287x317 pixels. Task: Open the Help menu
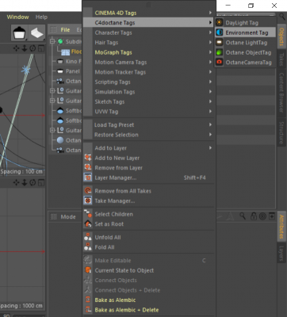pyautogui.click(x=41, y=17)
